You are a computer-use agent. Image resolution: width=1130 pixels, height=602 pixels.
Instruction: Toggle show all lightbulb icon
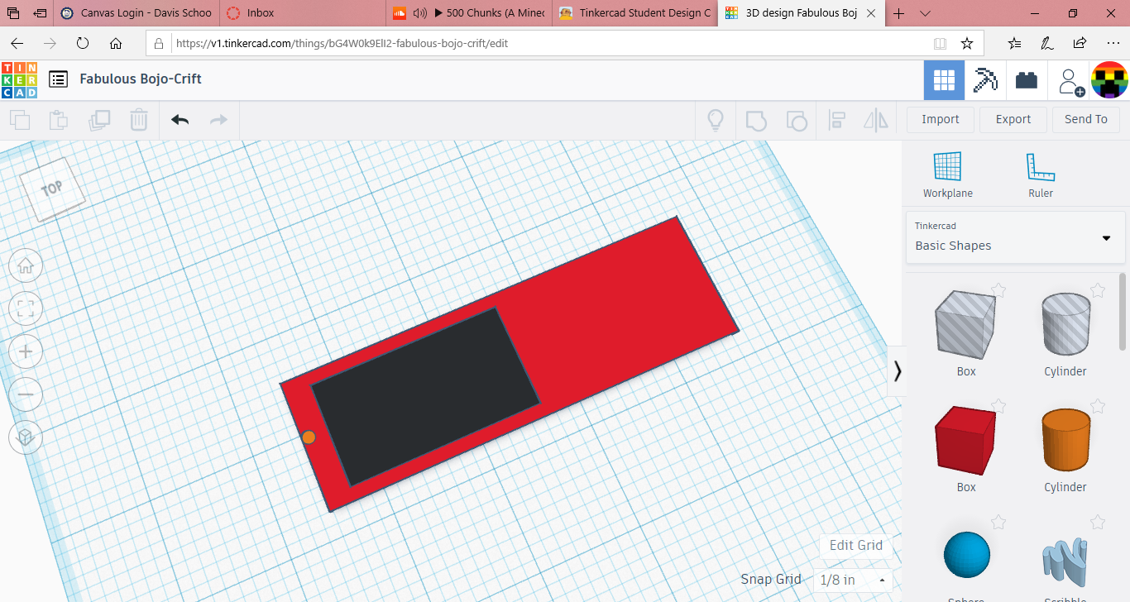[716, 120]
